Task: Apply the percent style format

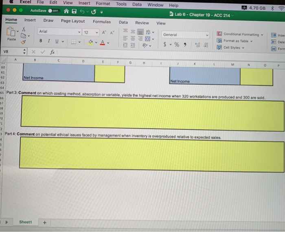Action: pyautogui.click(x=177, y=44)
